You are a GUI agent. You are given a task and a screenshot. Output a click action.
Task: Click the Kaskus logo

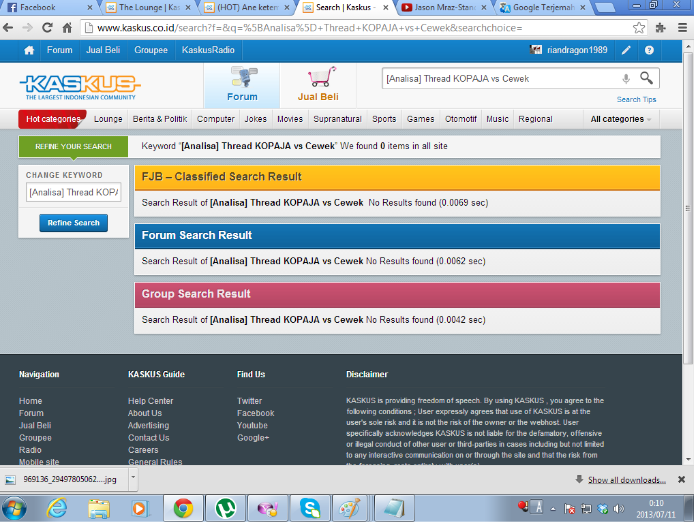pyautogui.click(x=80, y=86)
